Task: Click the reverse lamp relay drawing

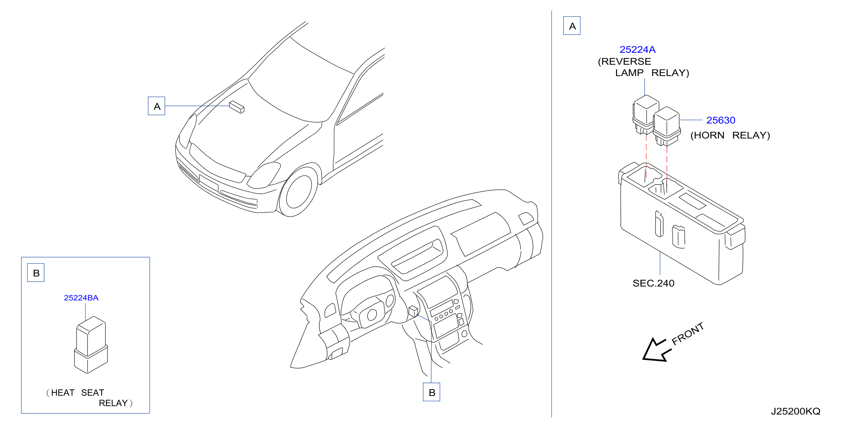Action: click(x=644, y=114)
